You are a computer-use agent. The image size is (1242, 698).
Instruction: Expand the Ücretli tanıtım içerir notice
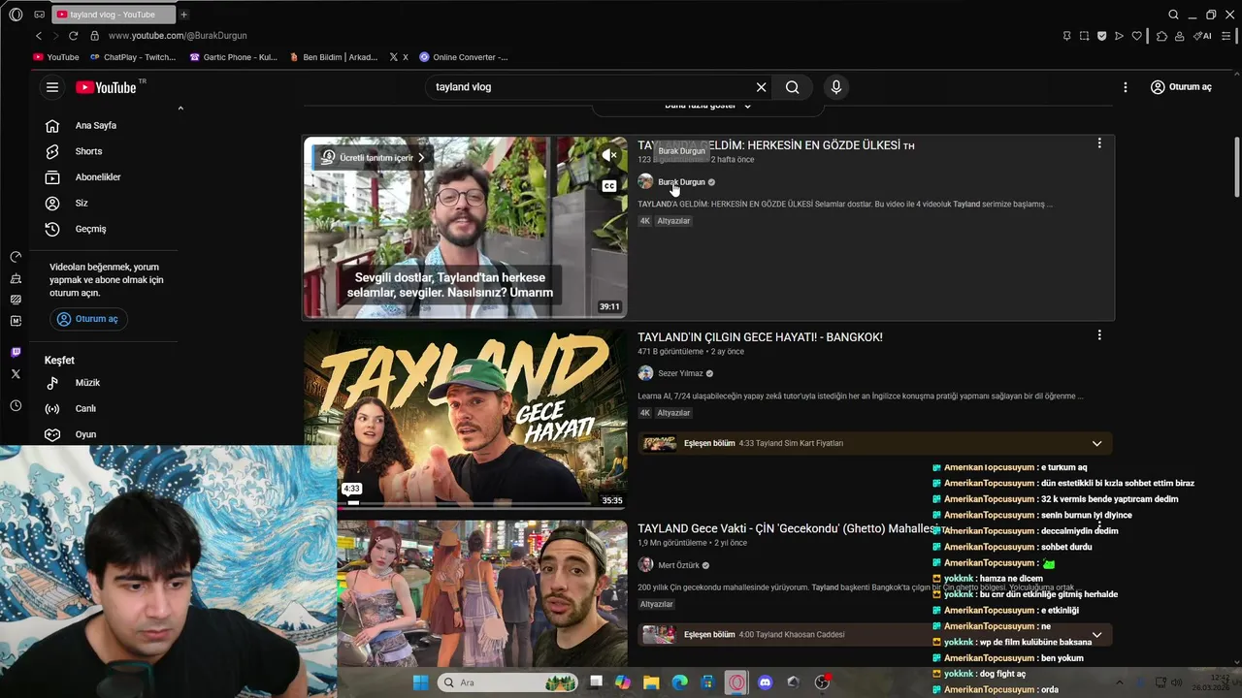(x=374, y=157)
